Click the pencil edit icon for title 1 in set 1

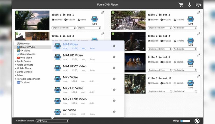pyautogui.click(x=102, y=13)
